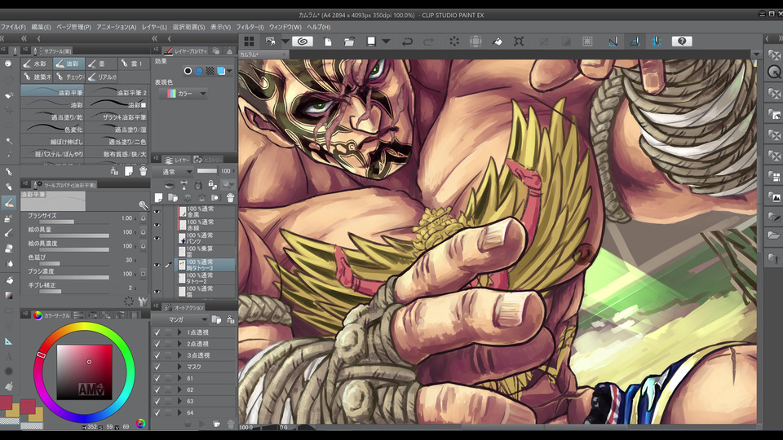Image resolution: width=783 pixels, height=440 pixels.
Task: Open the 編集(E) menu
Action: point(41,27)
